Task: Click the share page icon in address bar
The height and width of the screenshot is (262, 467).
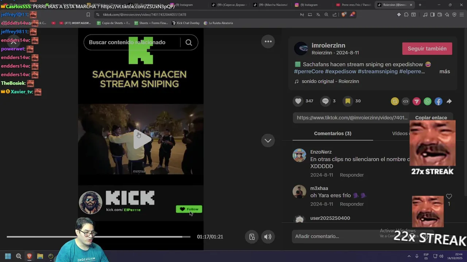Action: (x=335, y=15)
